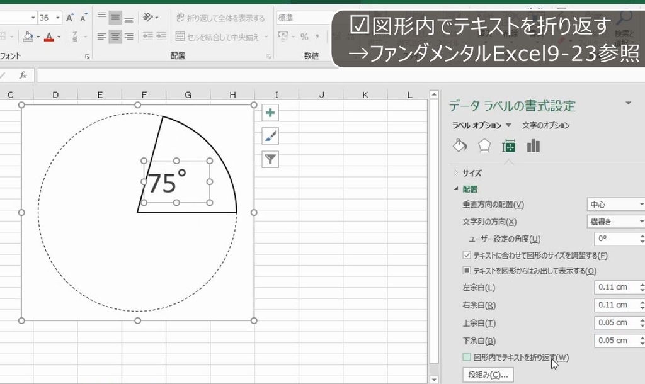Align text to the left
Viewport: 645px width, 384px height.
point(101,37)
